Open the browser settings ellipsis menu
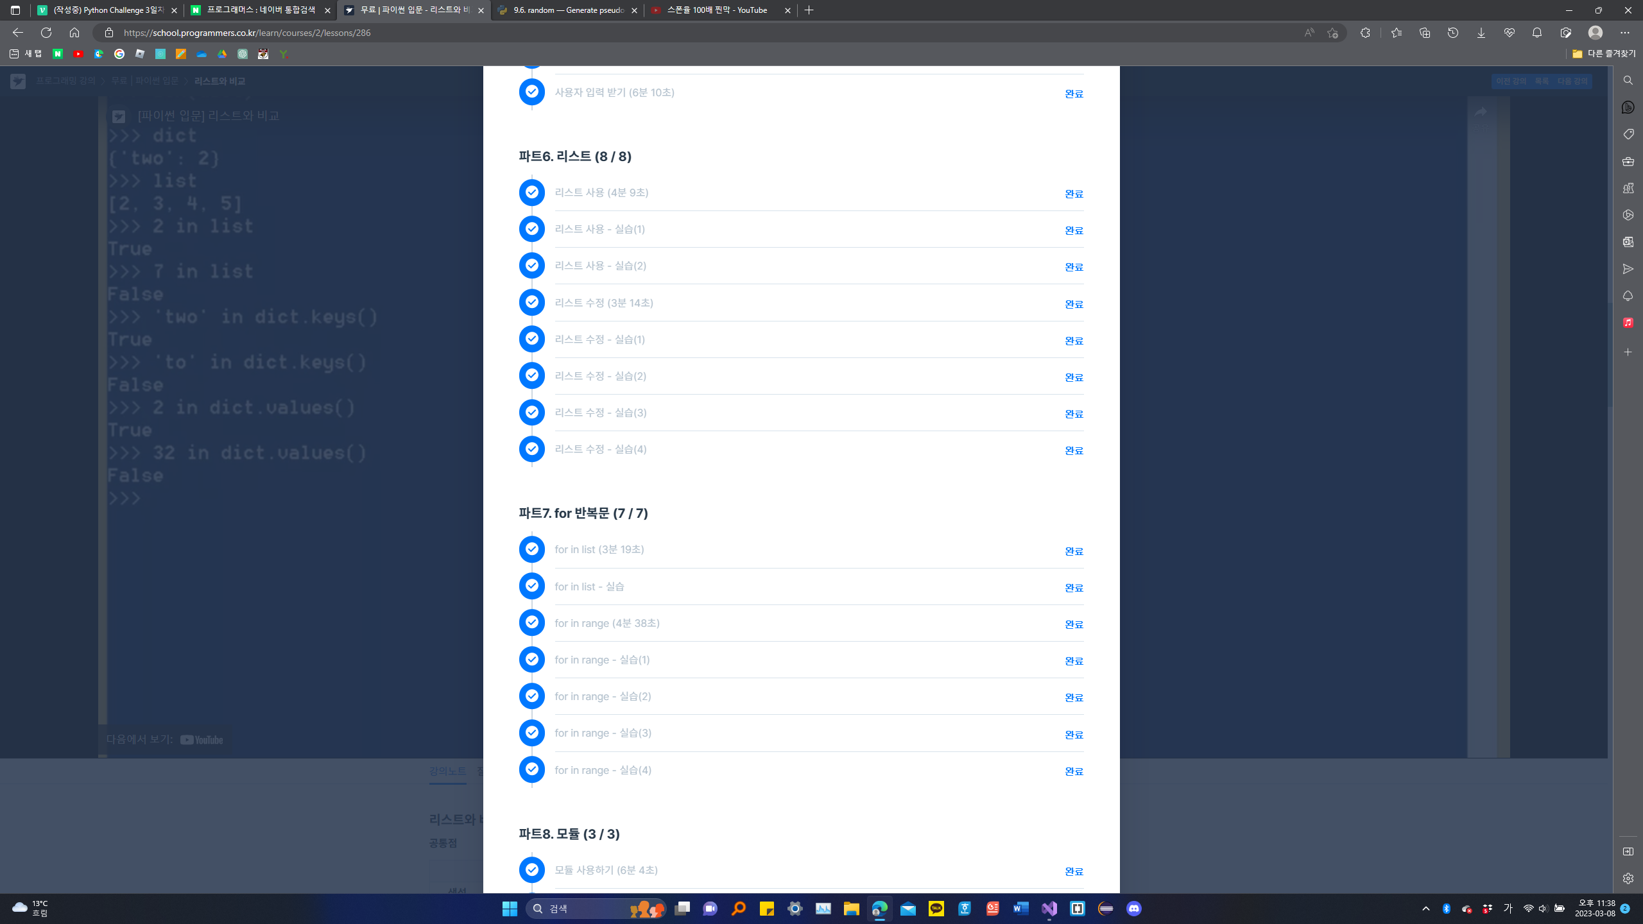The image size is (1643, 924). pos(1624,33)
